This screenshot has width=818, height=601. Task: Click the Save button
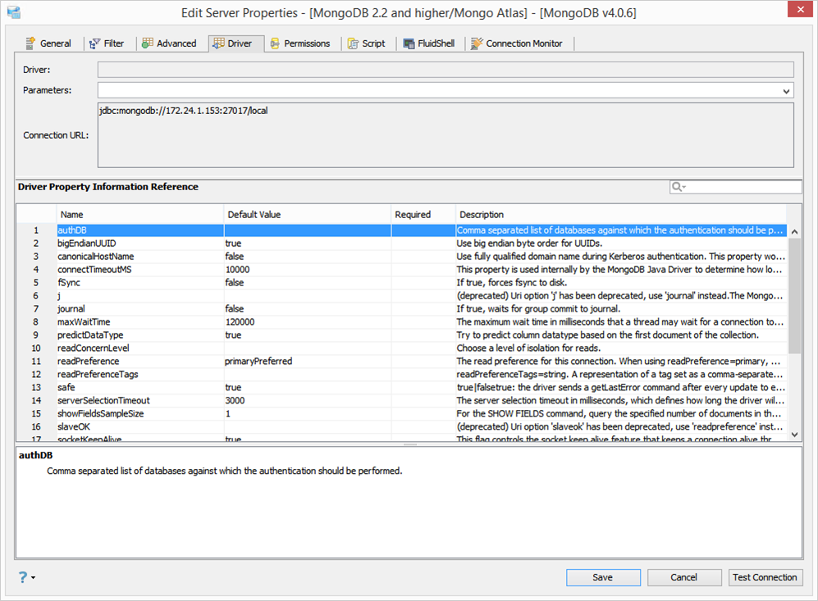point(603,577)
